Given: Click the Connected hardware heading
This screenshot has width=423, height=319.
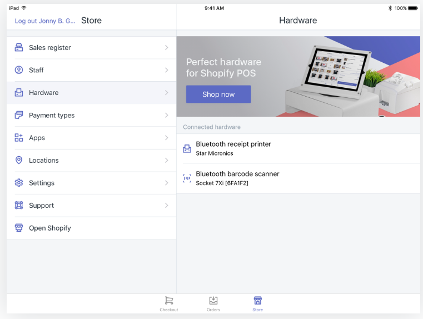Looking at the screenshot, I should pos(211,127).
